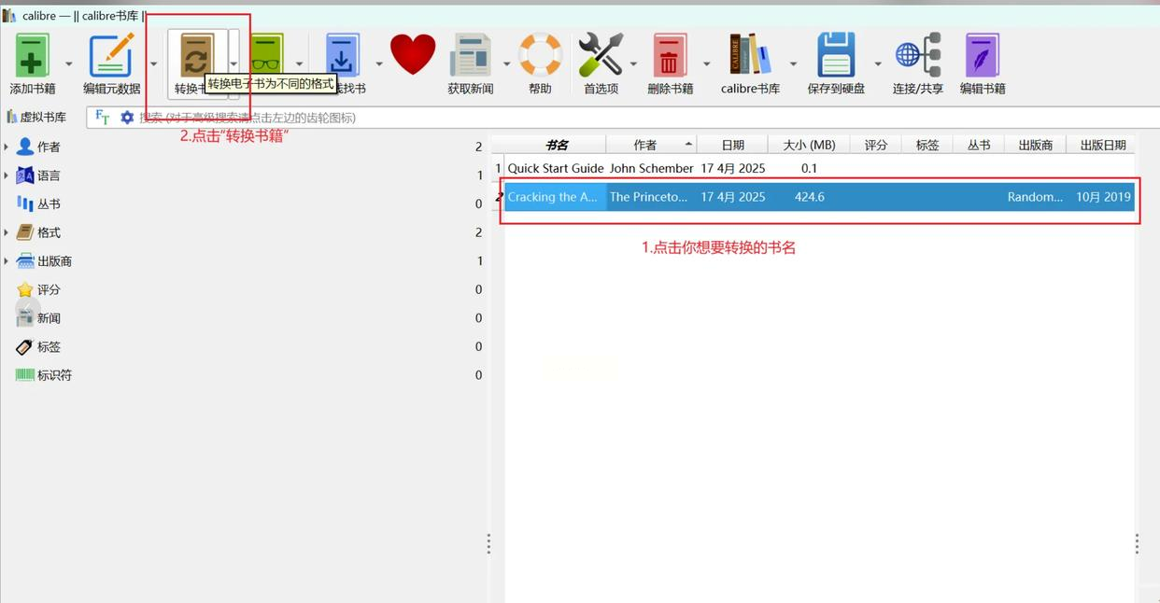
Task: Select Tags (标签) in tag browser
Action: (49, 346)
